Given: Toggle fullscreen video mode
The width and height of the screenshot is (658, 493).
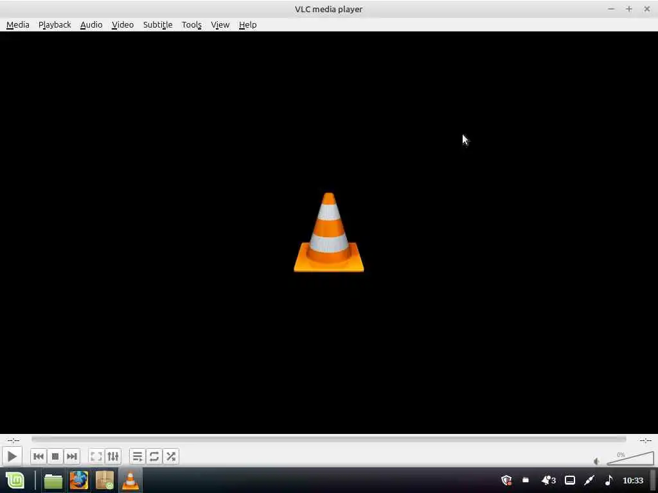Looking at the screenshot, I should (96, 456).
